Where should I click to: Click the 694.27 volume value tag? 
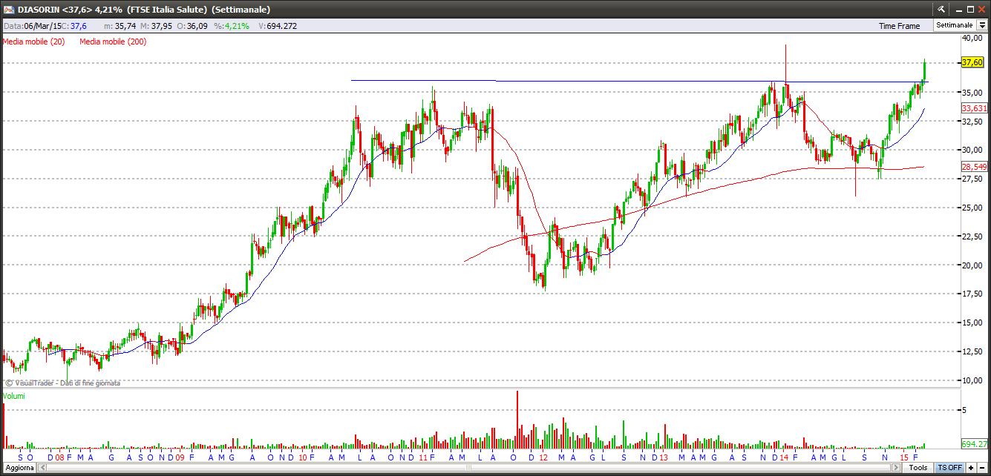(974, 443)
